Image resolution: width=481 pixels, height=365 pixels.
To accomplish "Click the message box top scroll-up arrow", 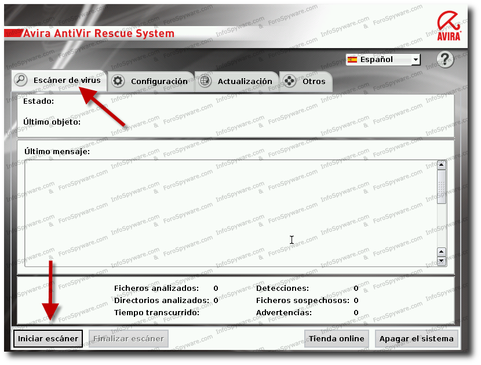I will tap(442, 165).
